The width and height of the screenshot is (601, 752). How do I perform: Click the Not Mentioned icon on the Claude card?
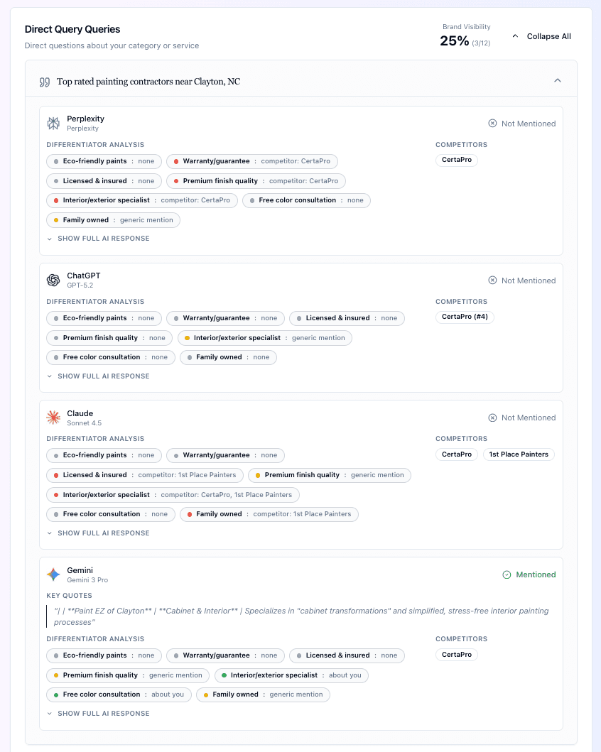tap(493, 418)
